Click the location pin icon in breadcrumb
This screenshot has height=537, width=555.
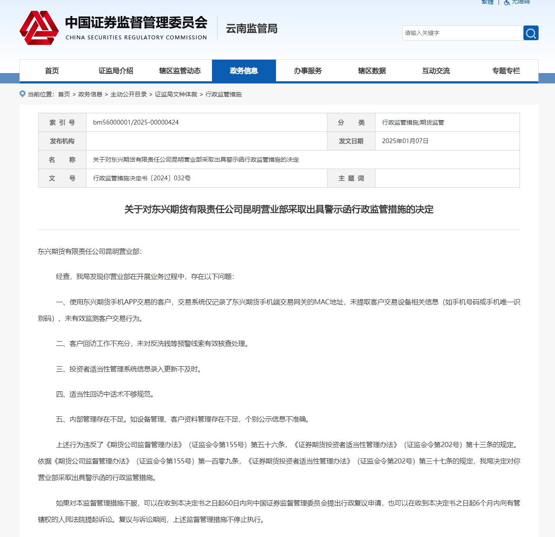coord(22,94)
